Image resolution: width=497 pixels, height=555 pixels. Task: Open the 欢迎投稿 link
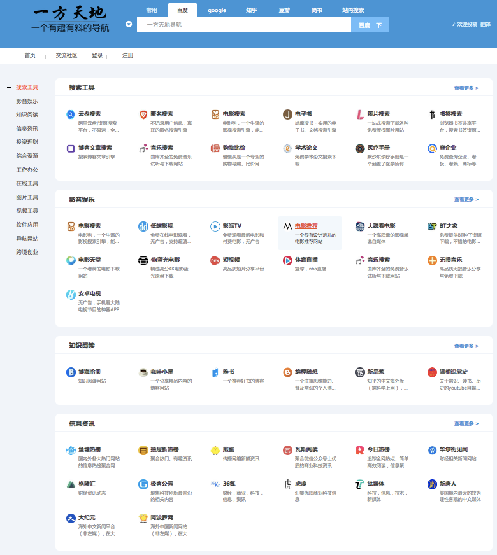tap(467, 24)
